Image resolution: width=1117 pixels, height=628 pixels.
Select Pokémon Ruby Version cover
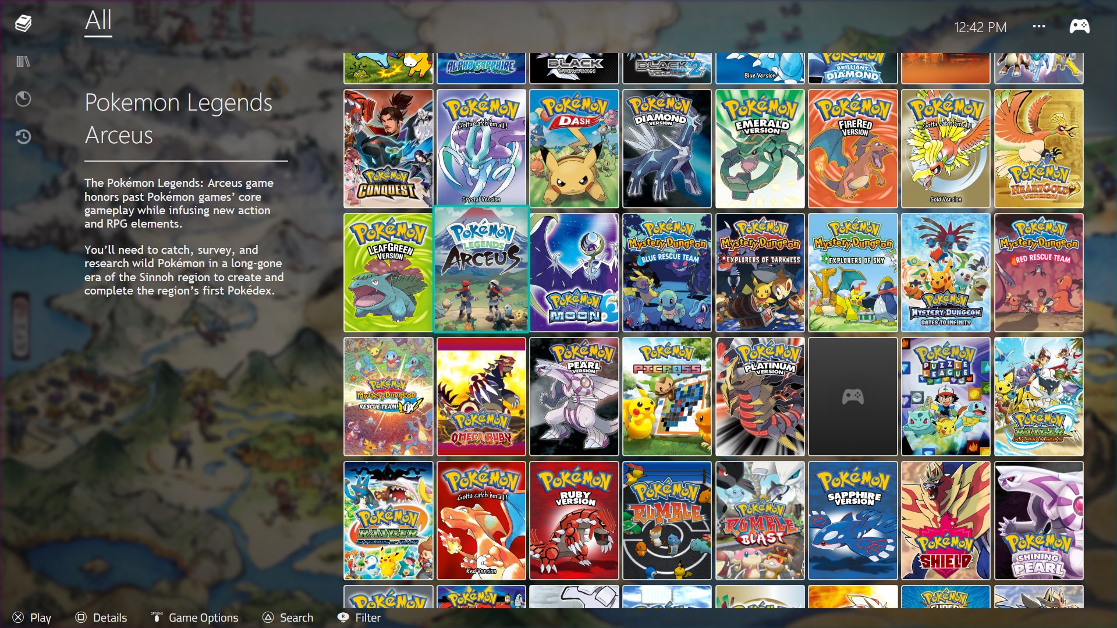(574, 520)
